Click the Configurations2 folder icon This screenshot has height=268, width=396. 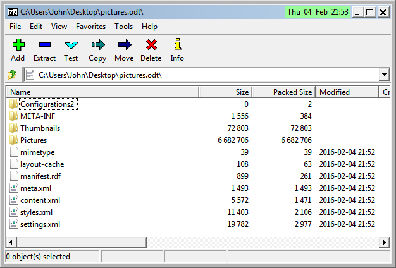tap(13, 104)
